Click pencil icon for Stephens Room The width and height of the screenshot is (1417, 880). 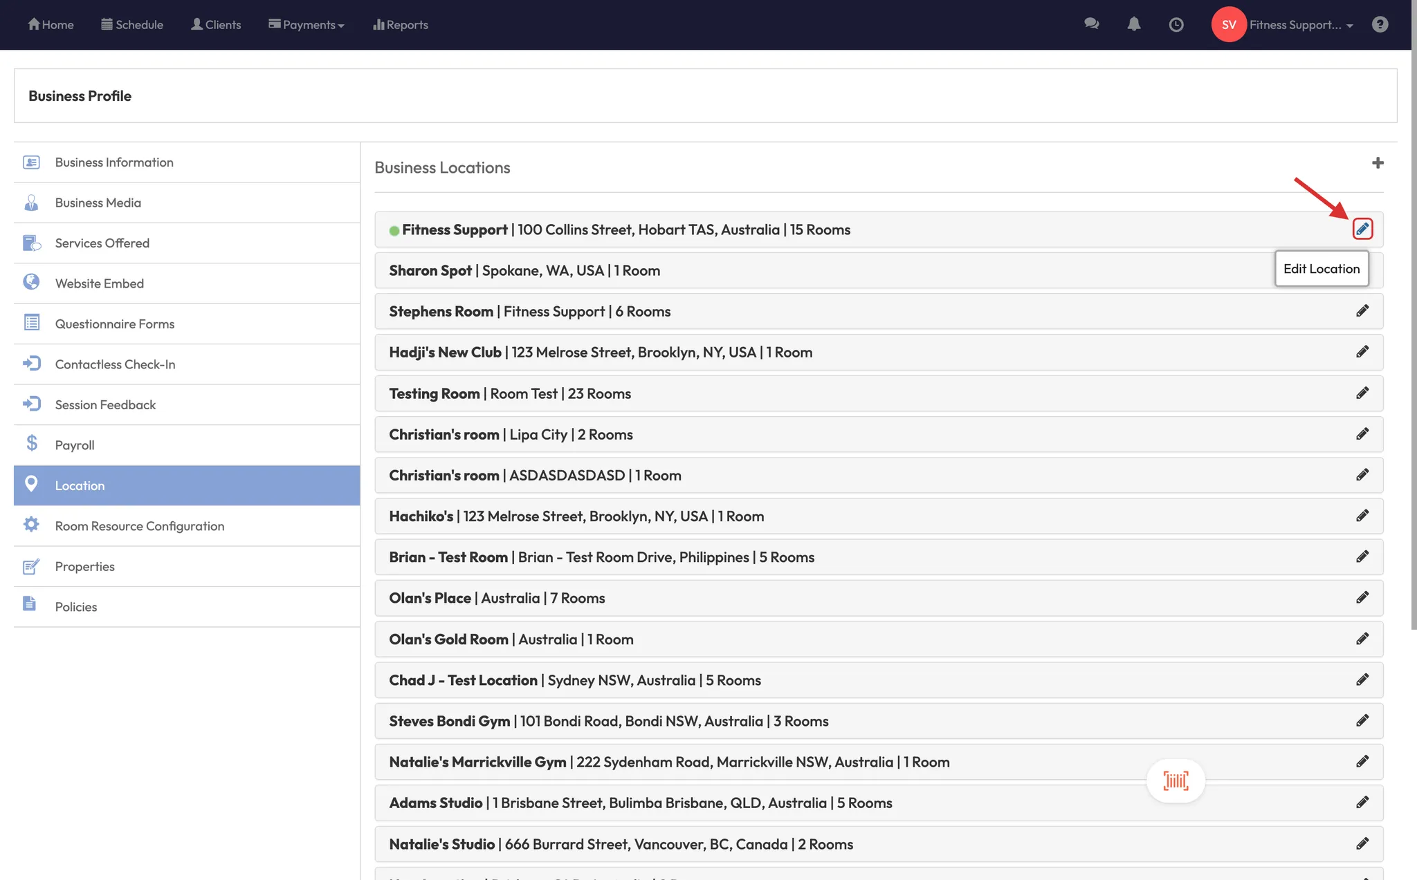coord(1362,311)
